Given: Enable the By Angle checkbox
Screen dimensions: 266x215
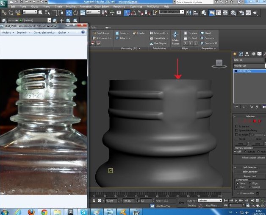Looking at the screenshot, I should tap(236, 135).
